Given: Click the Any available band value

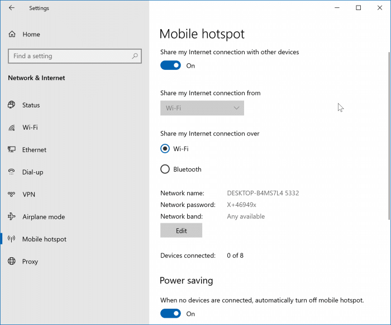Looking at the screenshot, I should click(246, 216).
